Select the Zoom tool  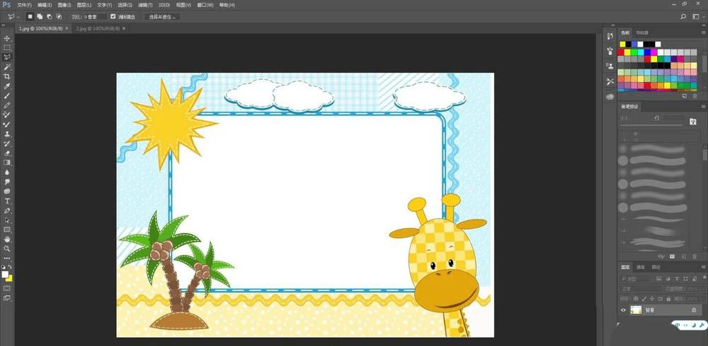(x=7, y=249)
